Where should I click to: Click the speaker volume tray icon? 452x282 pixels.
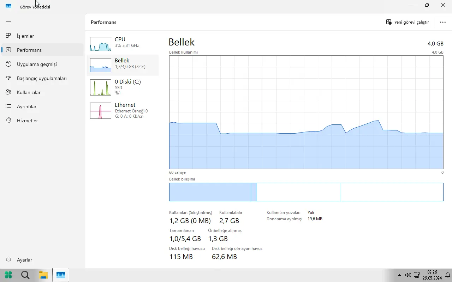(408, 275)
